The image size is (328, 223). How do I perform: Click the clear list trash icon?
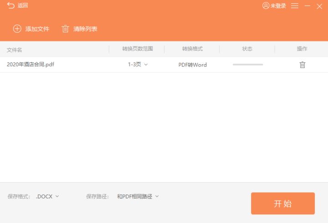pyautogui.click(x=65, y=29)
